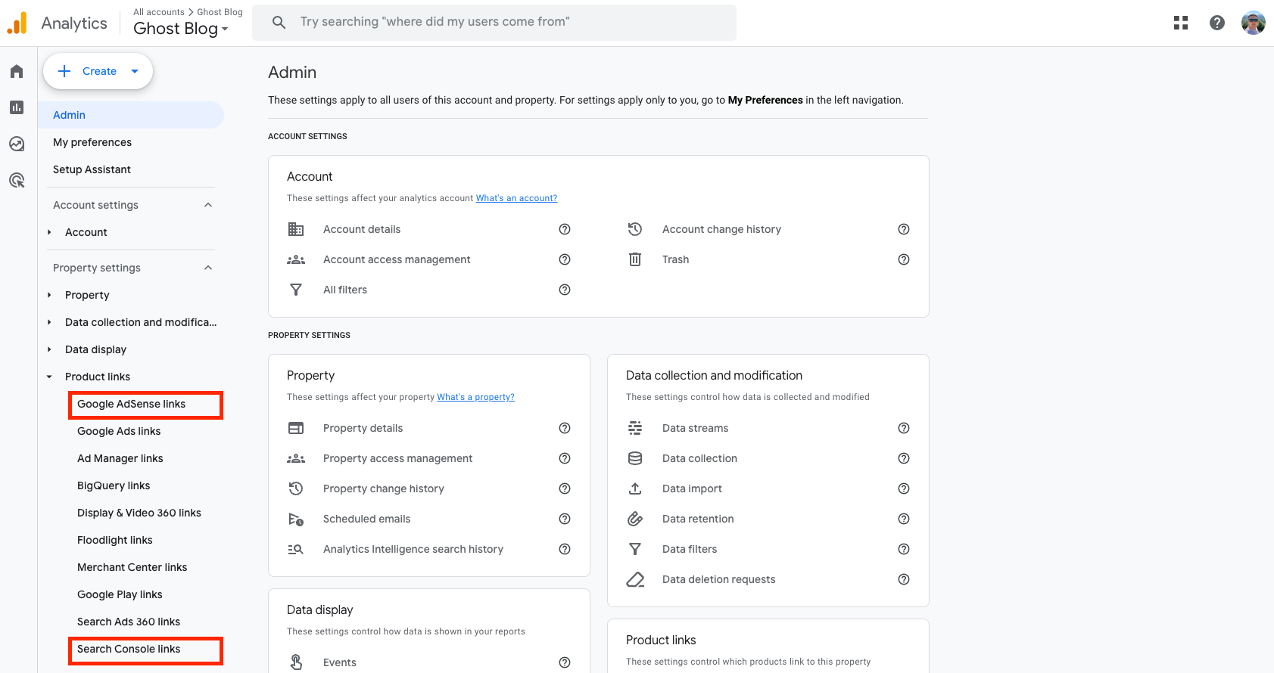Select Search Console links in sidebar
Viewport: 1274px width, 673px height.
click(x=129, y=649)
